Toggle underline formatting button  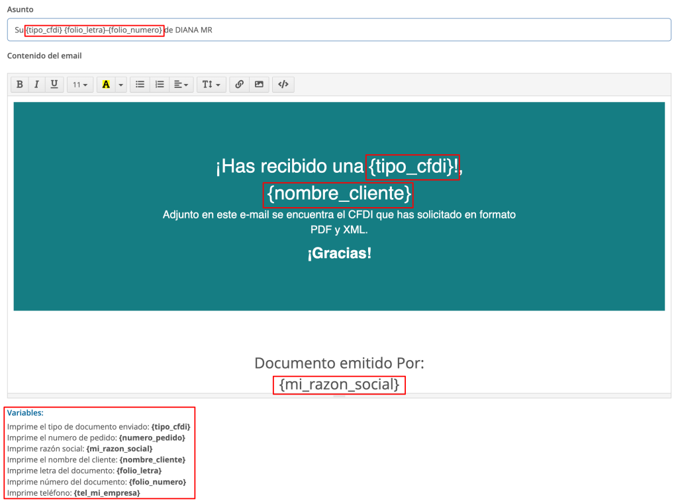(x=54, y=85)
